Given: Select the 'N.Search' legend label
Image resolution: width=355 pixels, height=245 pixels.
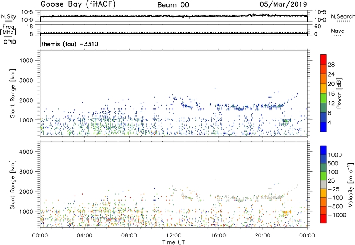Looking at the screenshot, I should [x=343, y=16].
